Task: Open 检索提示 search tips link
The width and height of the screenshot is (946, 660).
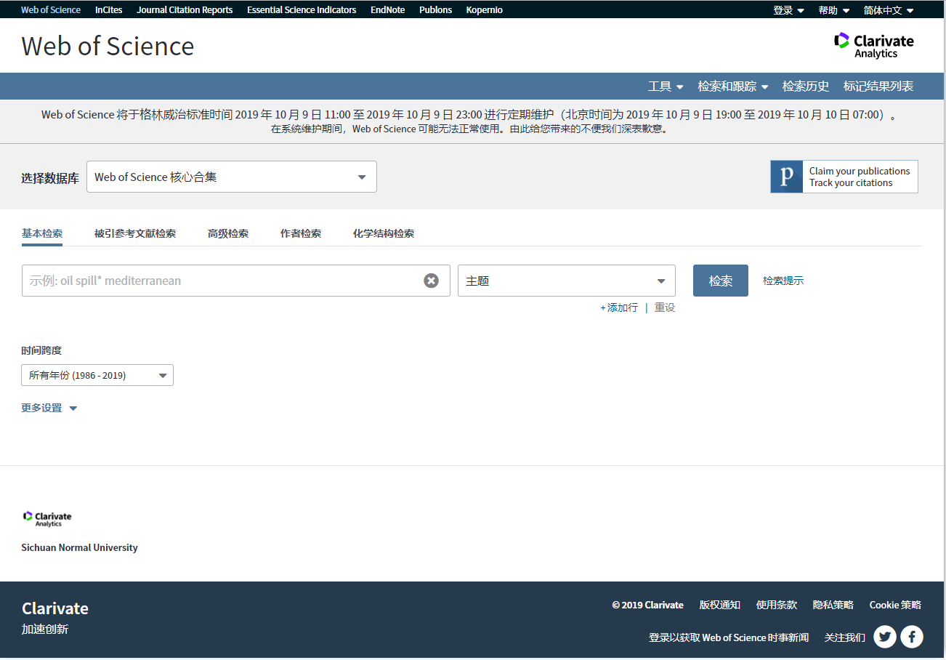Action: point(783,281)
